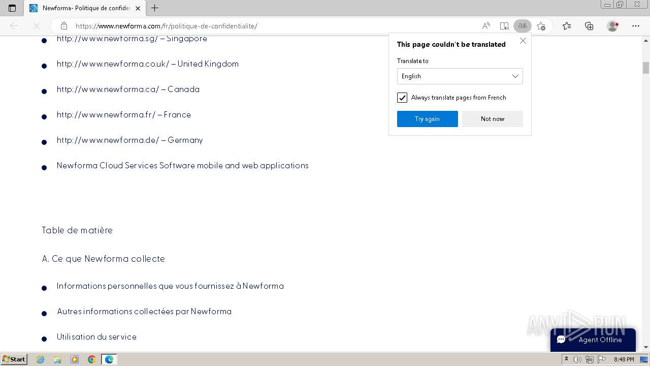Open the user profile menu
650x366 pixels.
pos(613,26)
